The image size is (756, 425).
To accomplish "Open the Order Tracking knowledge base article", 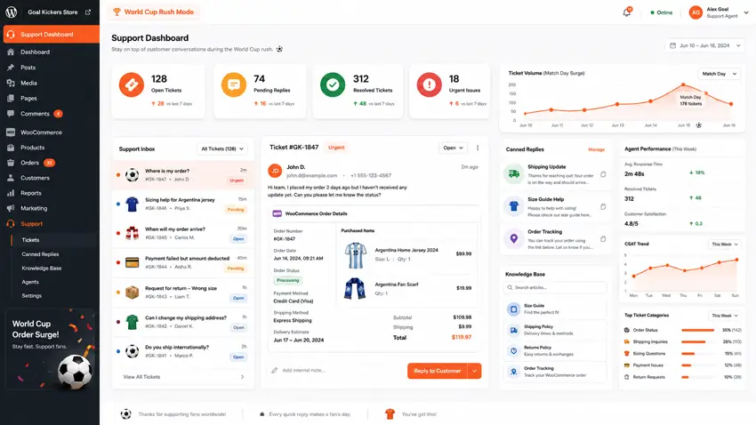I will pos(554,372).
